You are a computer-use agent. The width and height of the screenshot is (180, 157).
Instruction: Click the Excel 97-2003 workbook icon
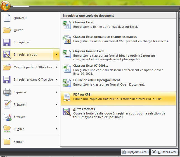click(x=67, y=68)
